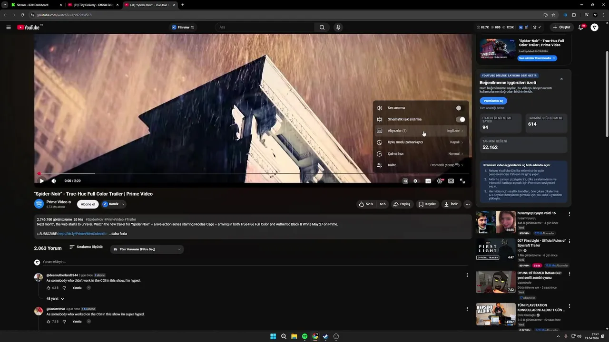
Task: Bookmark this page with the star icon
Action: pyautogui.click(x=553, y=15)
